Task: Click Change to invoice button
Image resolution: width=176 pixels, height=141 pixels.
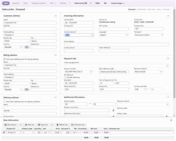Action: pyautogui.click(x=39, y=3)
